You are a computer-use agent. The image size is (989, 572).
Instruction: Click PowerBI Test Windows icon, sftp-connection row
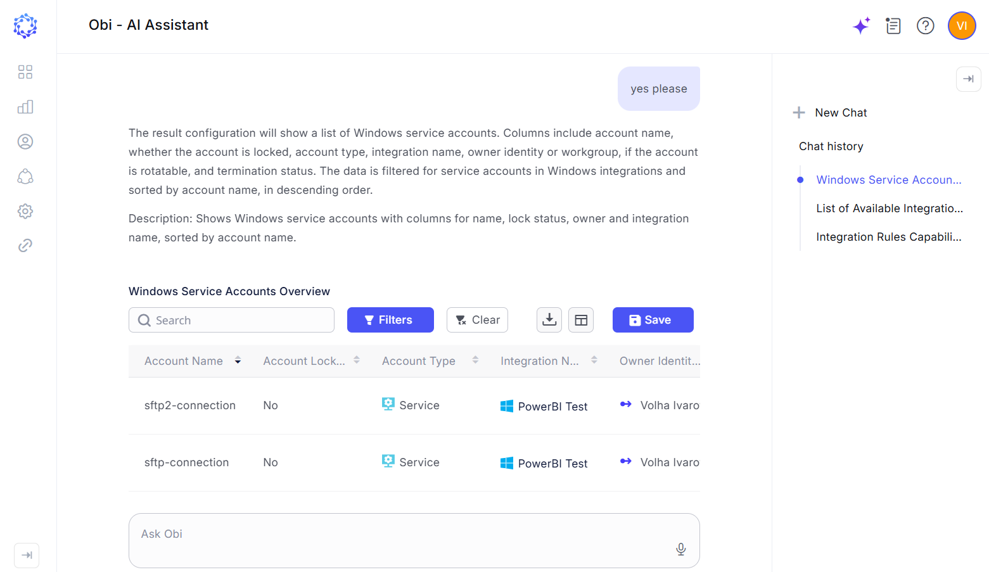tap(507, 463)
